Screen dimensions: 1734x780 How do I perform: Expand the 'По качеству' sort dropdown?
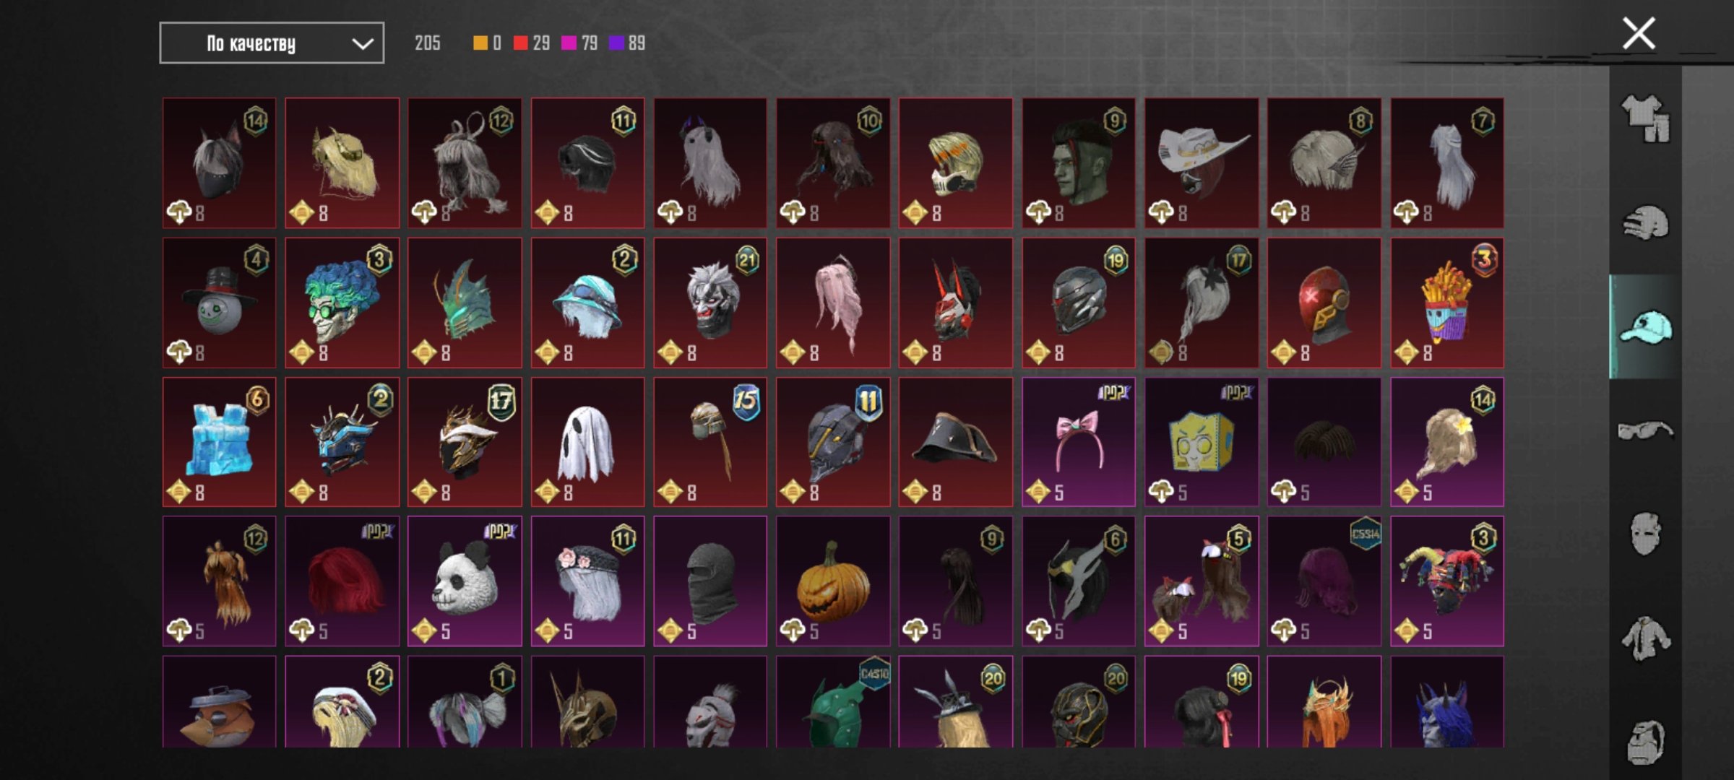click(x=272, y=43)
